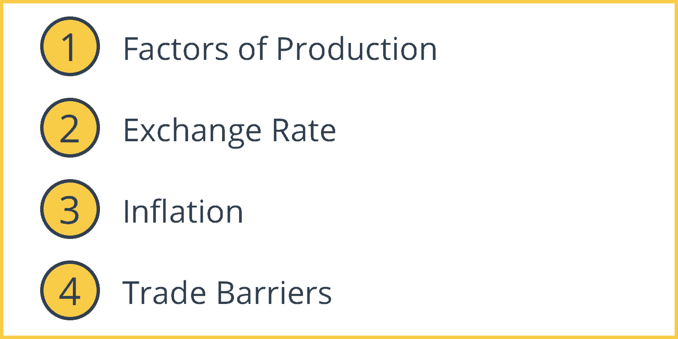Click the capital F of Factors
678x339 pixels.
[131, 49]
